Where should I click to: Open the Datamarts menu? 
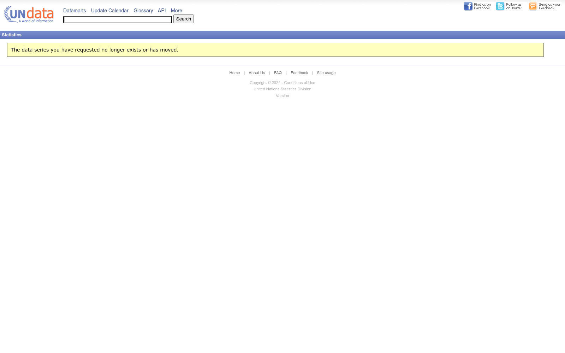(75, 11)
